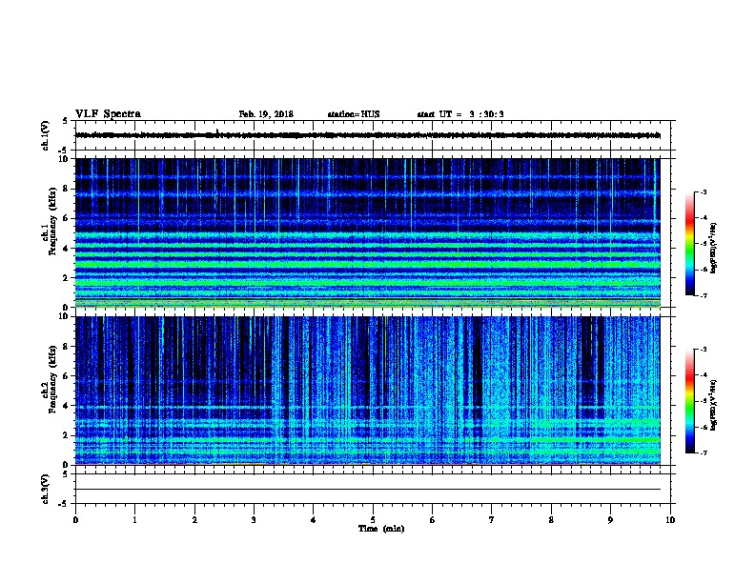Click the "8" kHz tick on ch.2 axis
This screenshot has width=755, height=583.
[66, 347]
